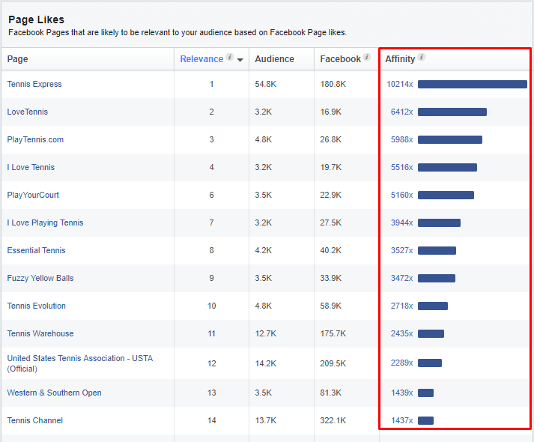The height and width of the screenshot is (442, 534).
Task: Click the 26.8K Facebook cell
Action: point(331,139)
